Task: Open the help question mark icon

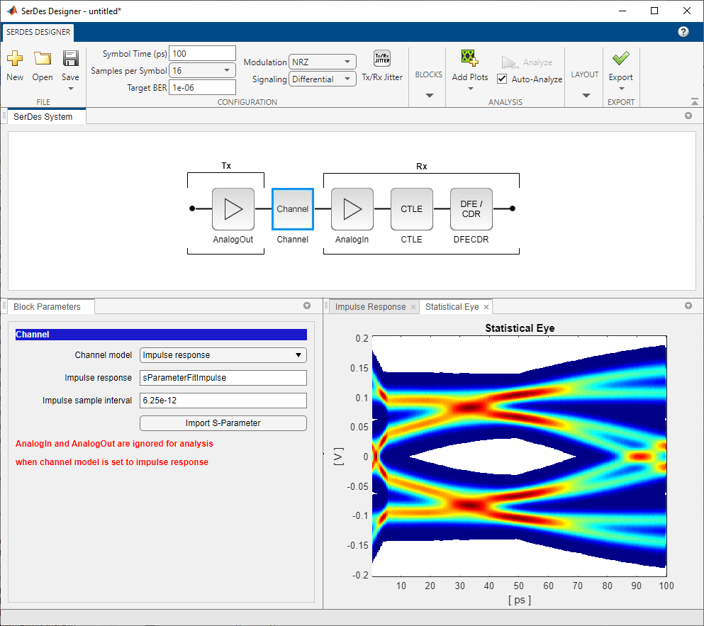Action: coord(683,32)
